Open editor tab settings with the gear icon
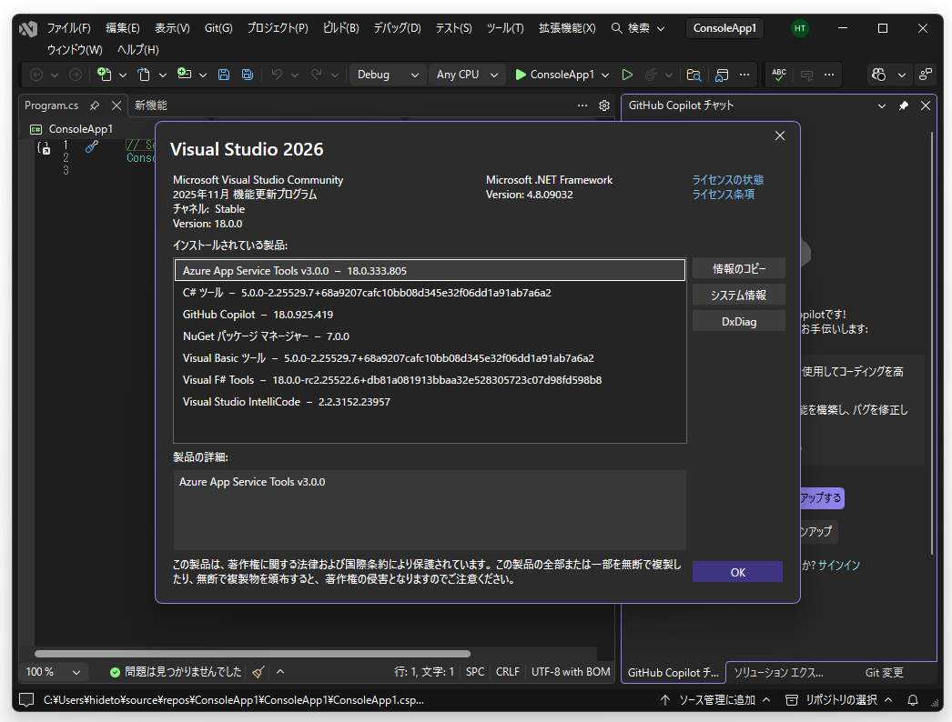The image size is (952, 722). pos(603,105)
